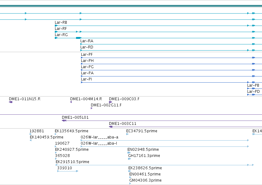Select the Lar-PG protein label
Viewport: 262px width, 185px height.
click(x=87, y=67)
